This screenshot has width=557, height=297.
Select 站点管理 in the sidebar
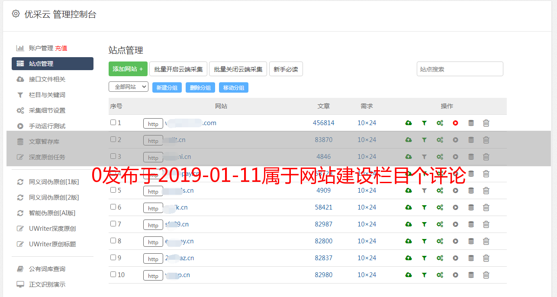(x=52, y=64)
